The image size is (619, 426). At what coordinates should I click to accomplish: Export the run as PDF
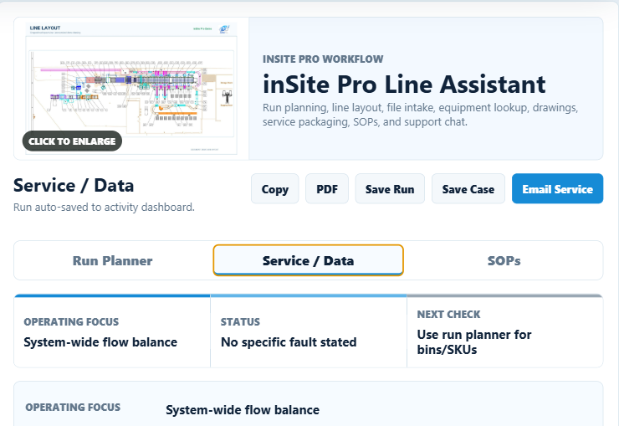(327, 188)
